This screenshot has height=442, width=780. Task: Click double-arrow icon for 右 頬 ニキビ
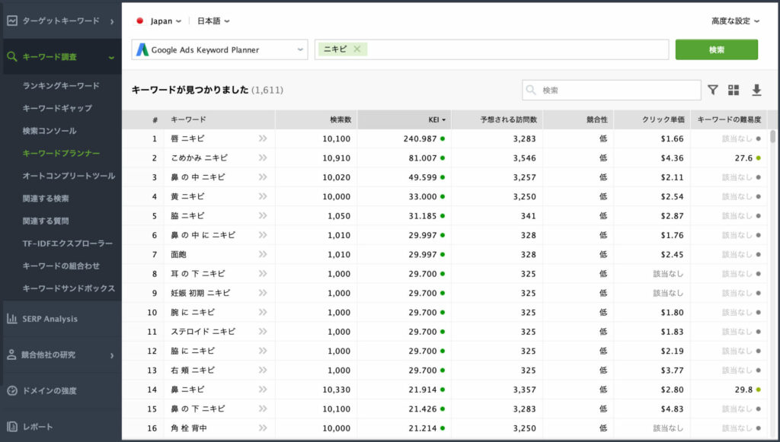pos(263,370)
